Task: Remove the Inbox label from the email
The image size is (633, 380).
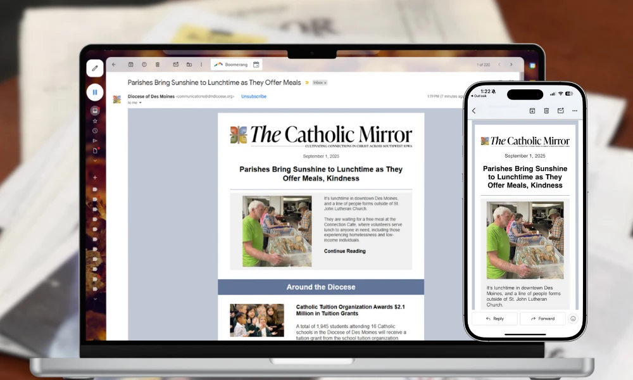Action: point(325,83)
